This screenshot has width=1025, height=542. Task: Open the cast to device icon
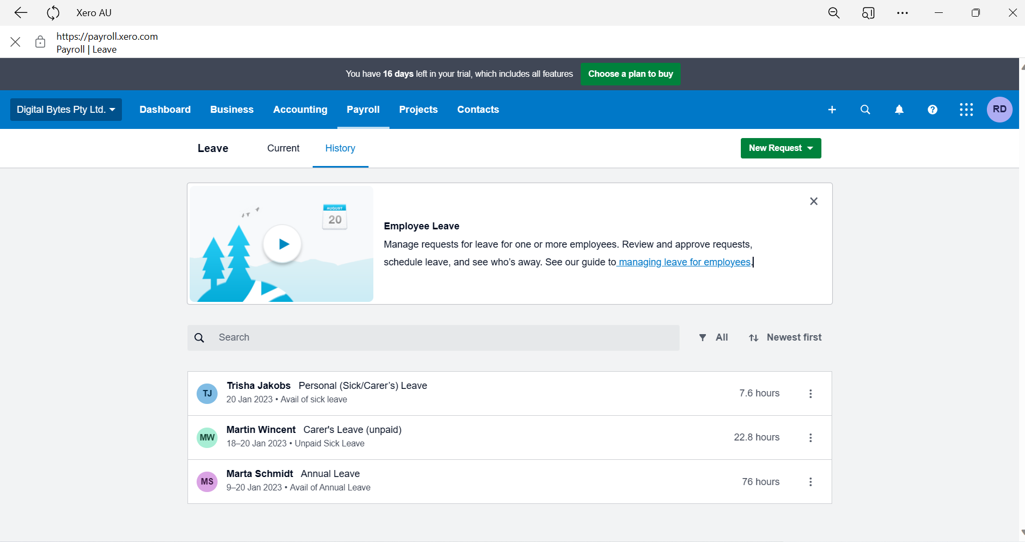point(868,12)
